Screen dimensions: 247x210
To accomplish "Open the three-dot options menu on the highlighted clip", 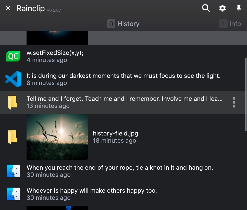I will click(234, 102).
